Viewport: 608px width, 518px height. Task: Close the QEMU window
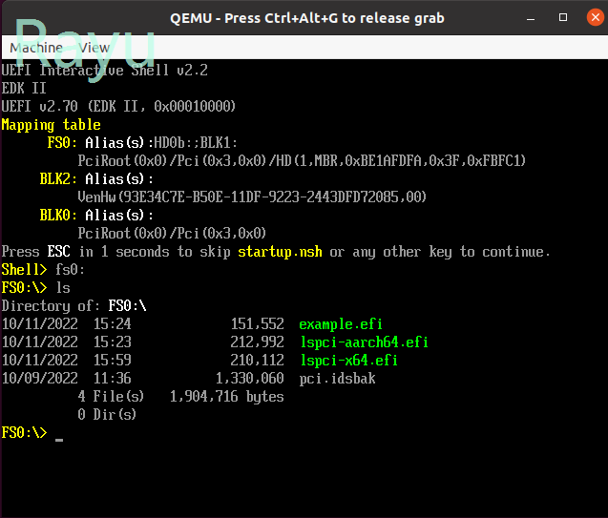click(596, 17)
